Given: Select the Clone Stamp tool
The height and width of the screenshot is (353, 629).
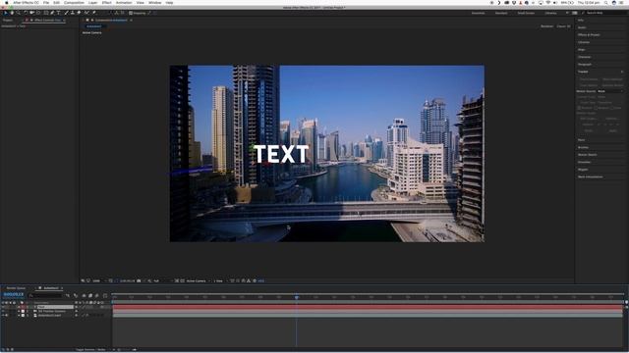Looking at the screenshot, I should click(x=73, y=13).
